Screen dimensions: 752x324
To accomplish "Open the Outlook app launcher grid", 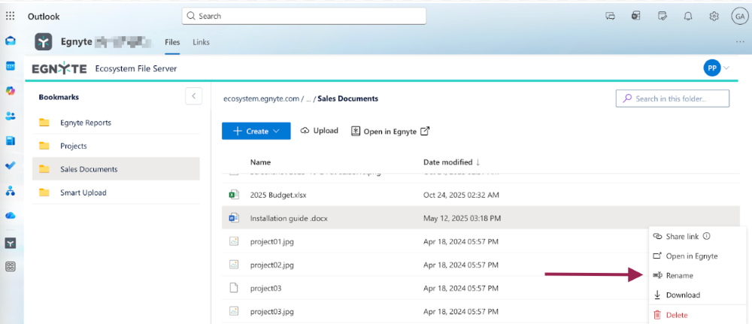I will click(11, 16).
